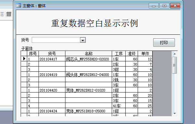Click the 名称 column header
This screenshot has height=124, width=195.
[88, 54]
